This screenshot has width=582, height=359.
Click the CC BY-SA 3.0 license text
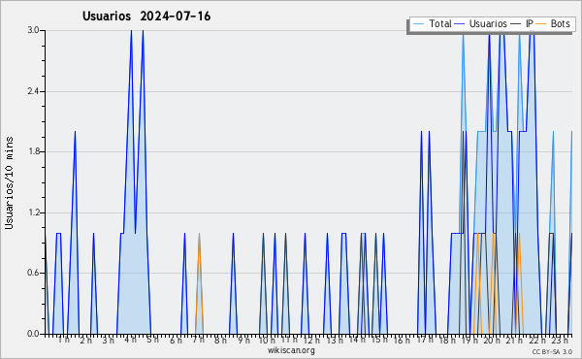tap(552, 351)
